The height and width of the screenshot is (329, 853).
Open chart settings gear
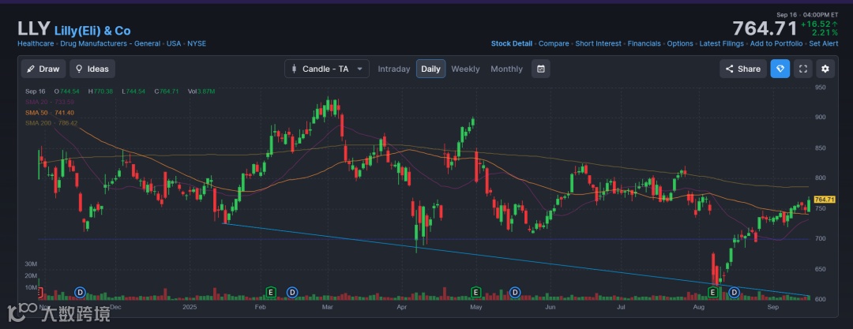click(825, 69)
